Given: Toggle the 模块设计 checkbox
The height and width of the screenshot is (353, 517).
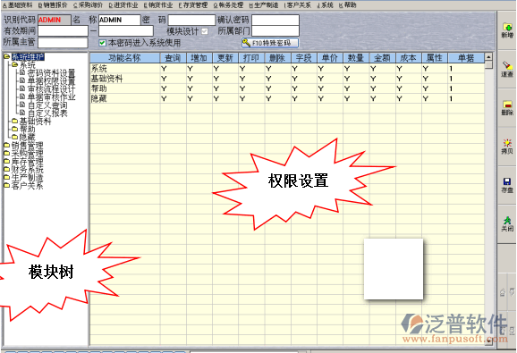Looking at the screenshot, I should 205,31.
